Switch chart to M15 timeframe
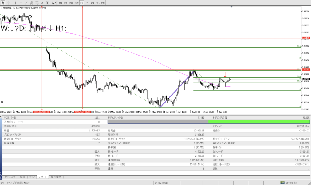 coord(71,3)
